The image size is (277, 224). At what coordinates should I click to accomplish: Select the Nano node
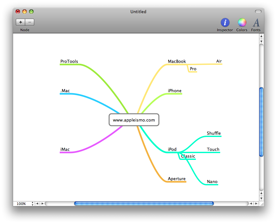pos(212,182)
